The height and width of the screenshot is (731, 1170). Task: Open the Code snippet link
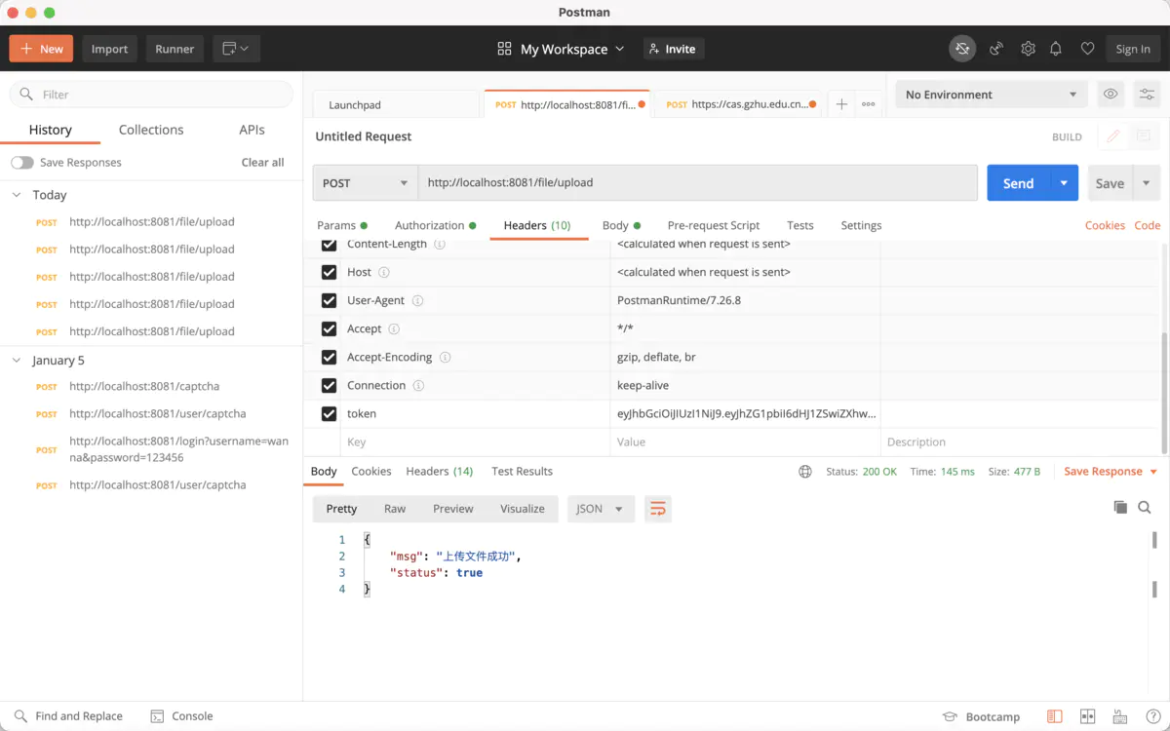[1148, 225]
